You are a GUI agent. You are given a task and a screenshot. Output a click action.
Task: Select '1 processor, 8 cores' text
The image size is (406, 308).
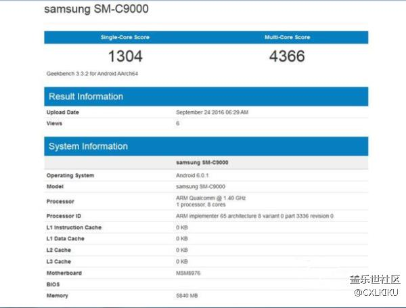pos(201,204)
